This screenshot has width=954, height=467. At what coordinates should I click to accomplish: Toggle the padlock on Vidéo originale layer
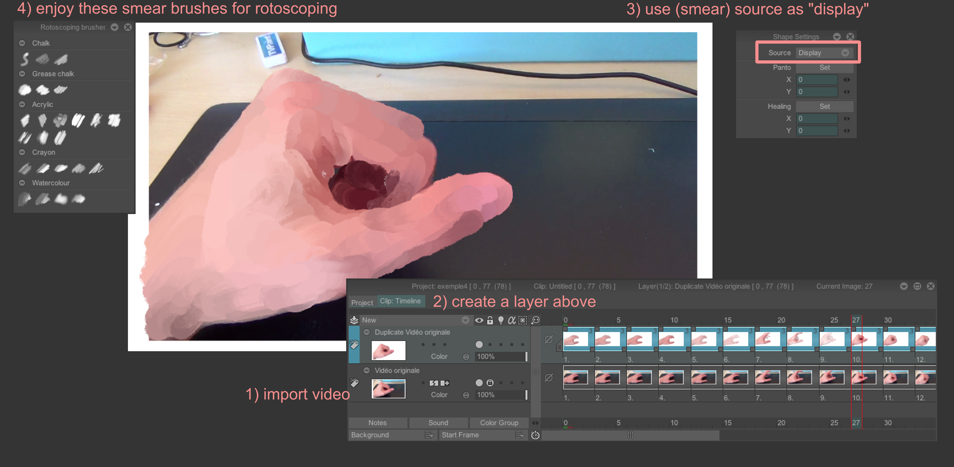point(490,382)
